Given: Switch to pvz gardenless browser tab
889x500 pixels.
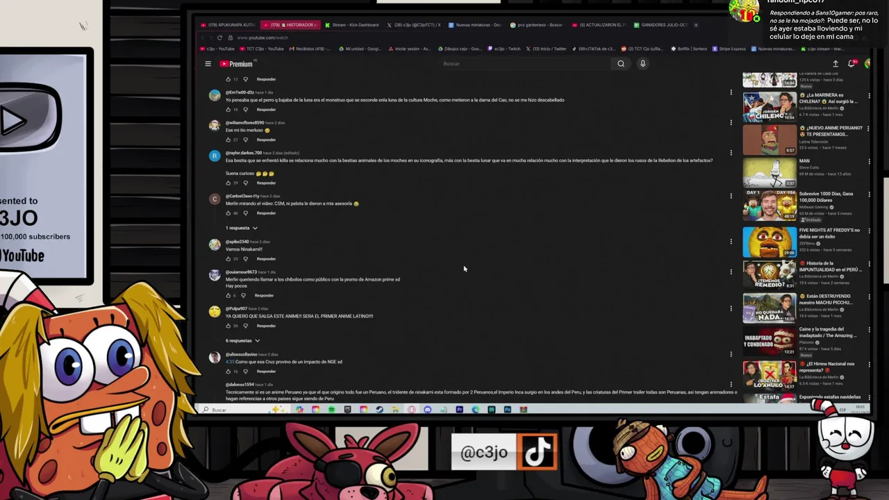Looking at the screenshot, I should 535,25.
